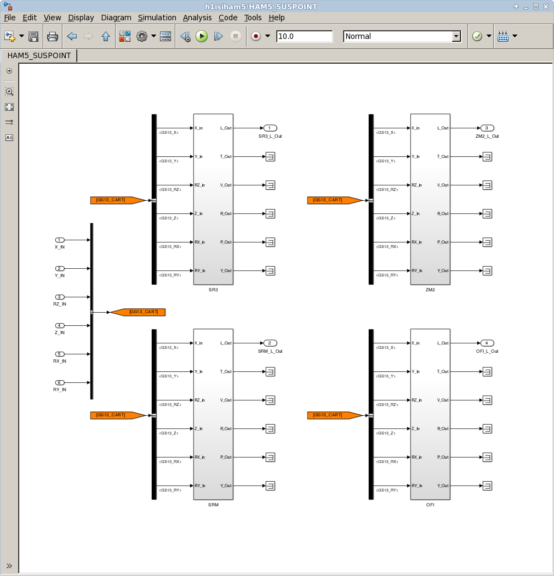The image size is (554, 576).
Task: Expand the palette chevron at bottom left
Action: pos(9,566)
